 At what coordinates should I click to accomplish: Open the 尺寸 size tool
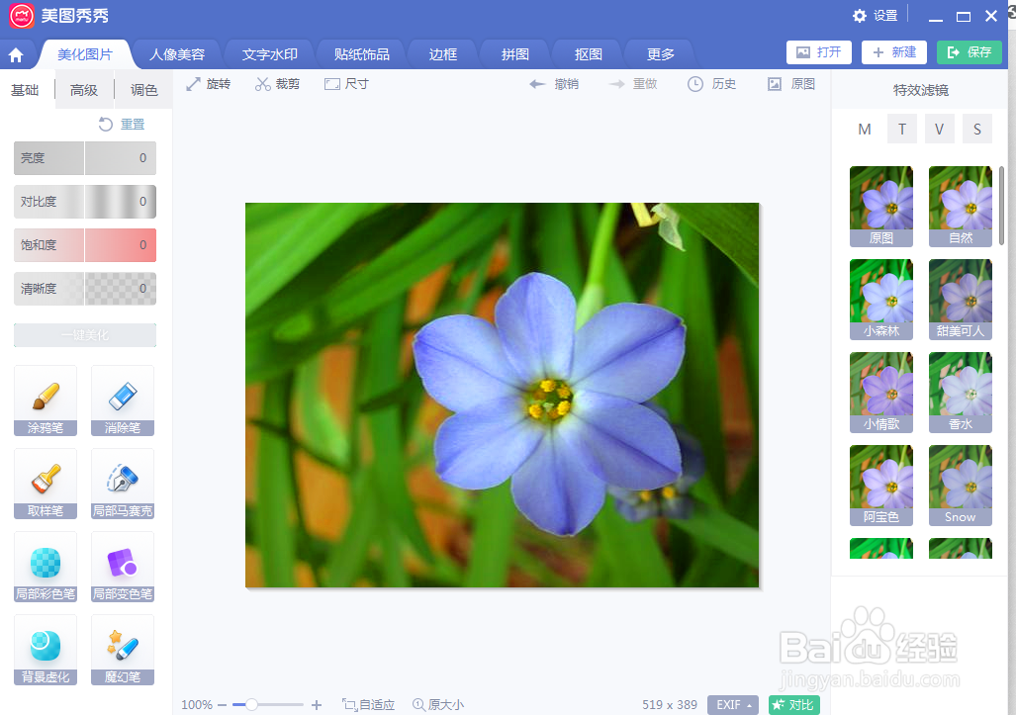[346, 84]
